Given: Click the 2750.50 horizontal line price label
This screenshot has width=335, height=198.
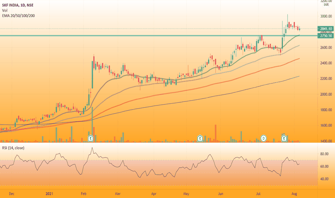Looking at the screenshot, I should [x=326, y=36].
